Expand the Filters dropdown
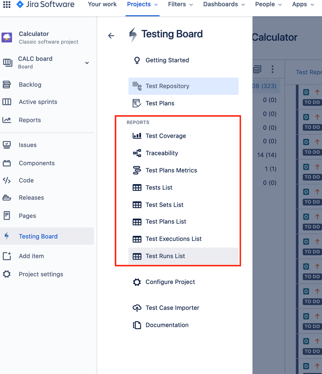Viewport: 322px width, 374px height. tap(180, 4)
